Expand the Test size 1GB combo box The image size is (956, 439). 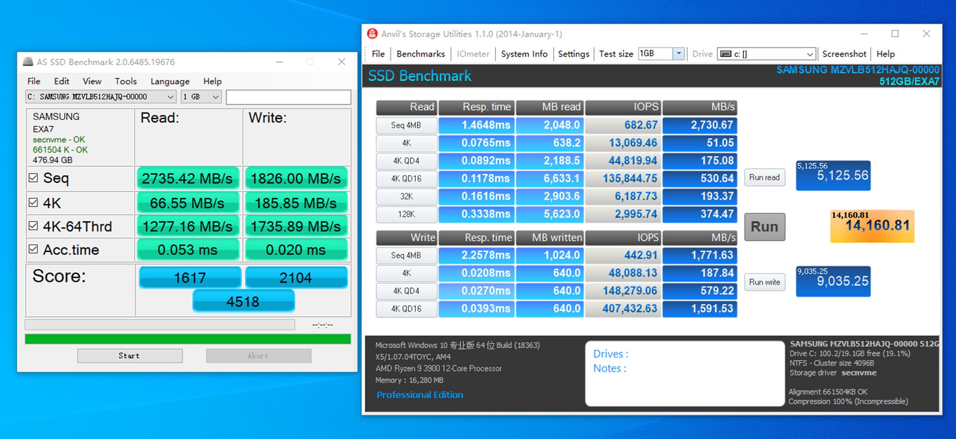tap(678, 54)
